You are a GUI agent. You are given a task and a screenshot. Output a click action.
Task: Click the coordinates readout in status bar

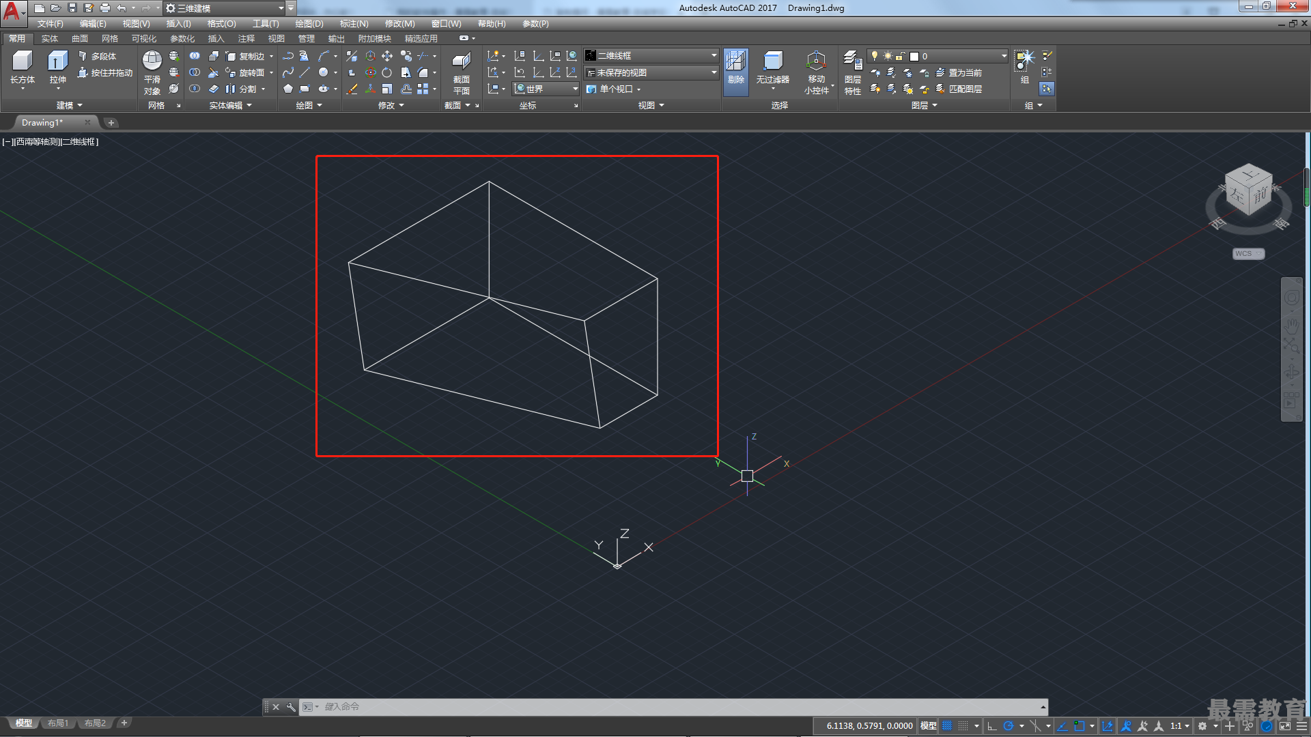pyautogui.click(x=869, y=726)
